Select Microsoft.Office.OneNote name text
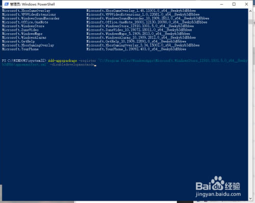This screenshot has height=203, width=255. 25,22
